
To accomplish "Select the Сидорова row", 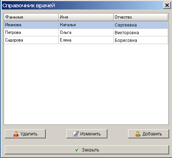I will click(x=86, y=40).
